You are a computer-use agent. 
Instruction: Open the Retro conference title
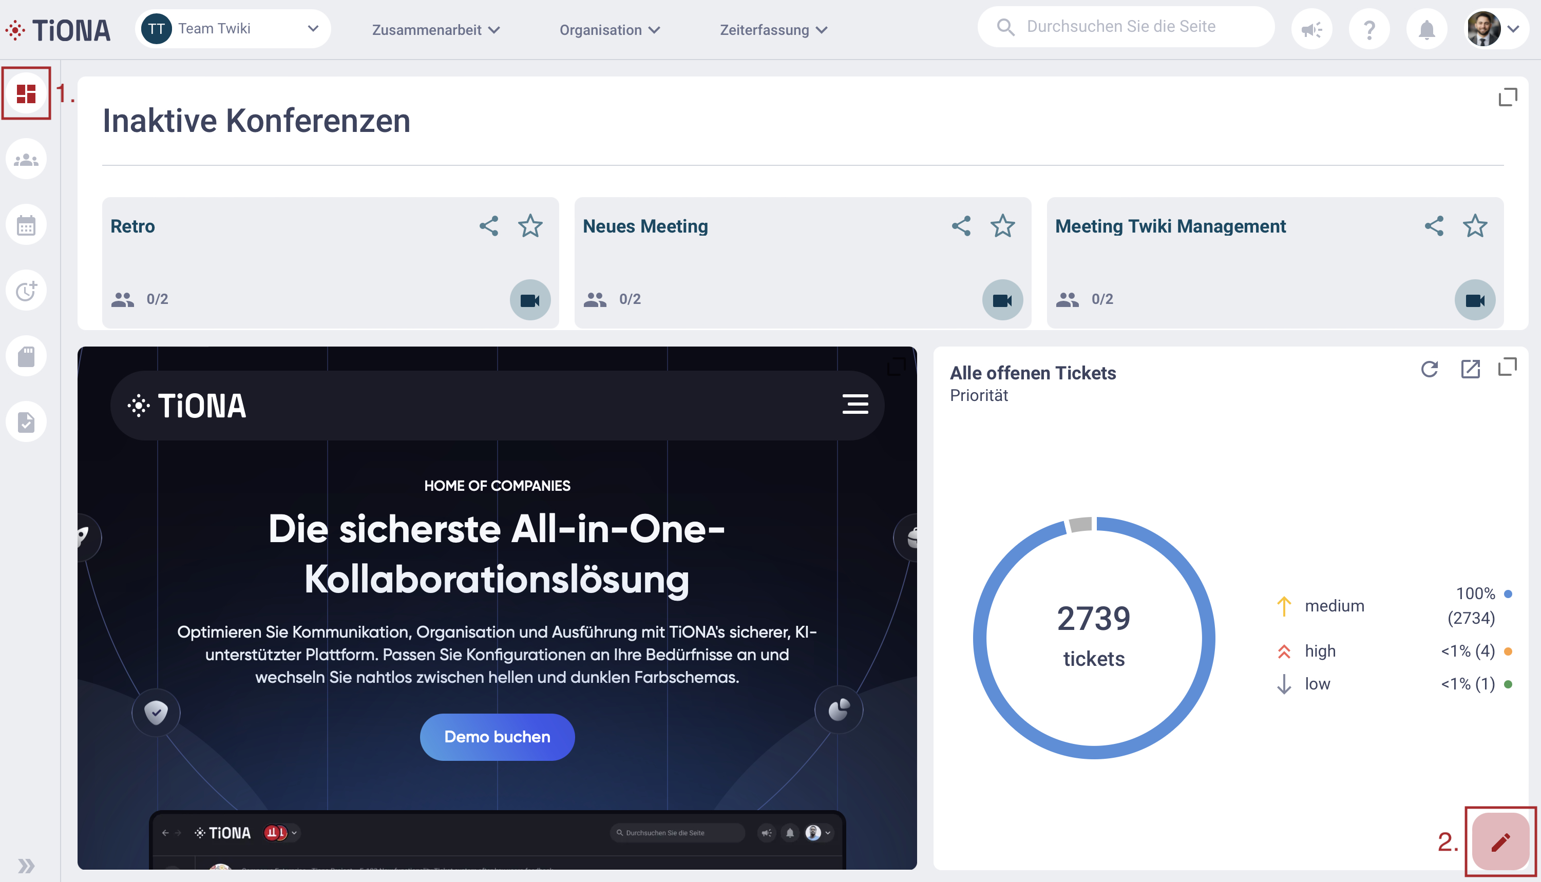point(132,226)
